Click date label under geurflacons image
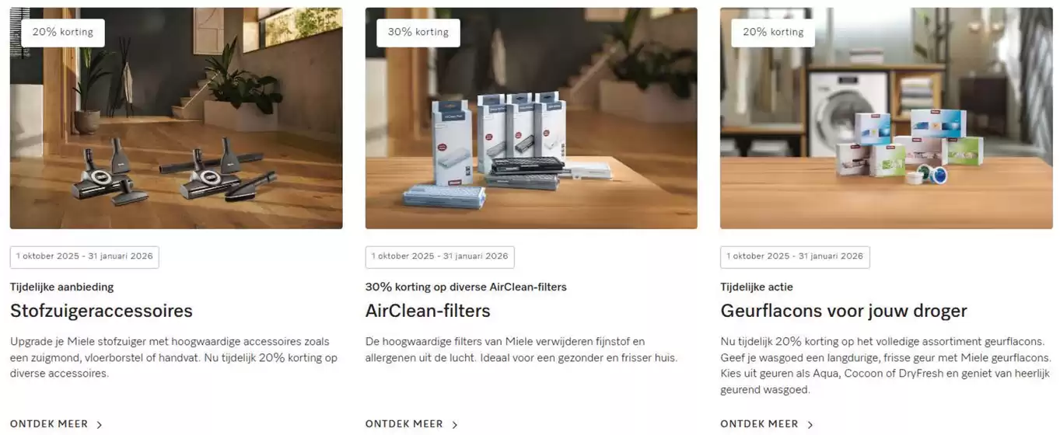Image resolution: width=1060 pixels, height=435 pixels. (795, 257)
